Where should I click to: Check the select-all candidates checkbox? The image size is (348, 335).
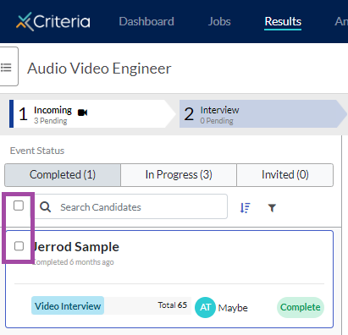tap(19, 206)
